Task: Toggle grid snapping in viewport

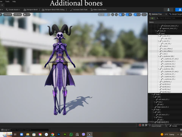Action: pyautogui.click(x=120, y=15)
